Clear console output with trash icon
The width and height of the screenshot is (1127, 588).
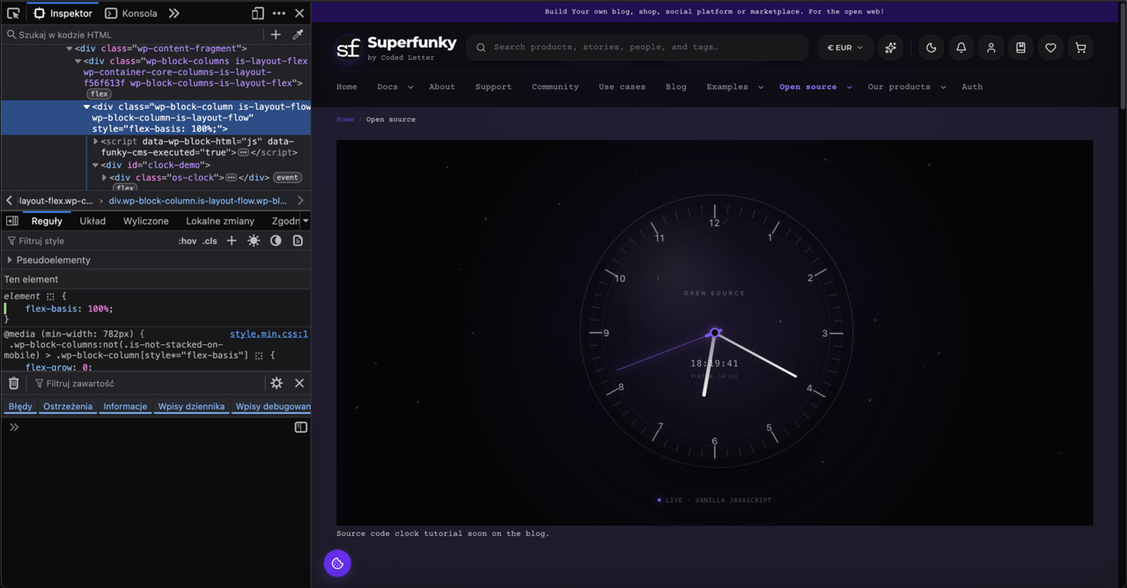click(13, 383)
